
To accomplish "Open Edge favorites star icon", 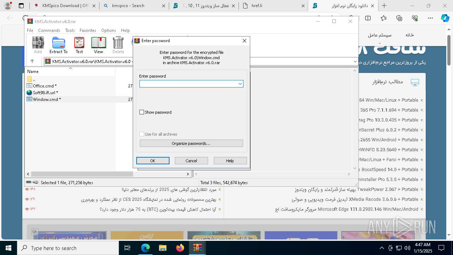I will click(x=384, y=18).
